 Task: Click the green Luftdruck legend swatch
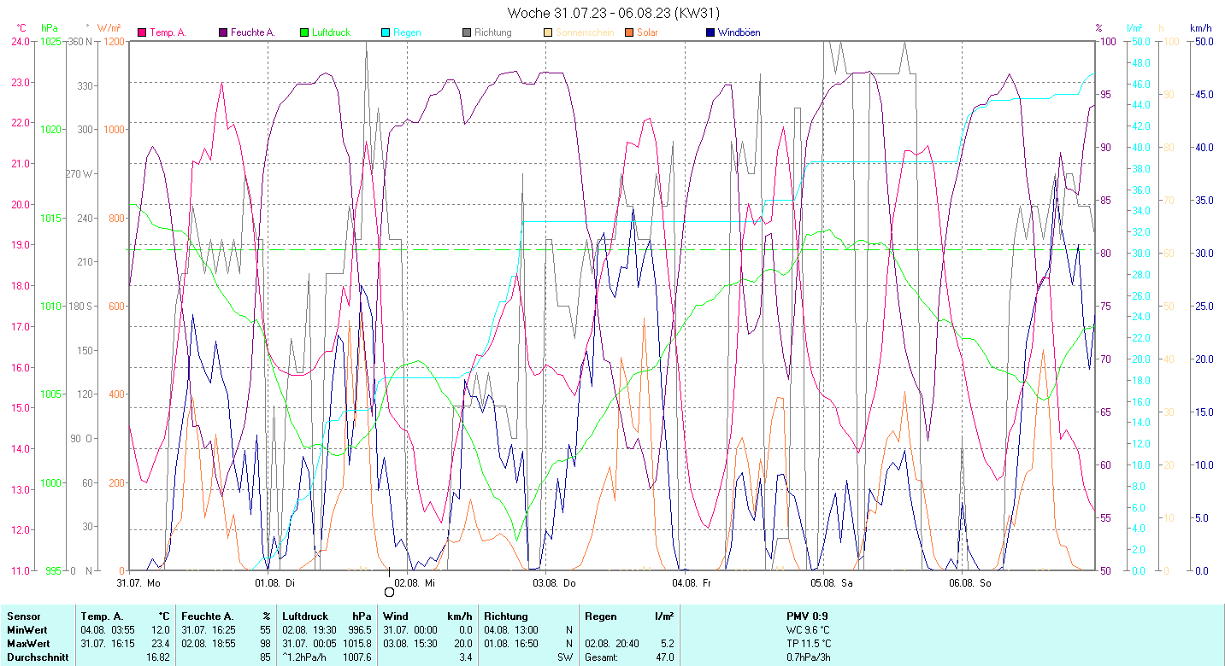303,32
